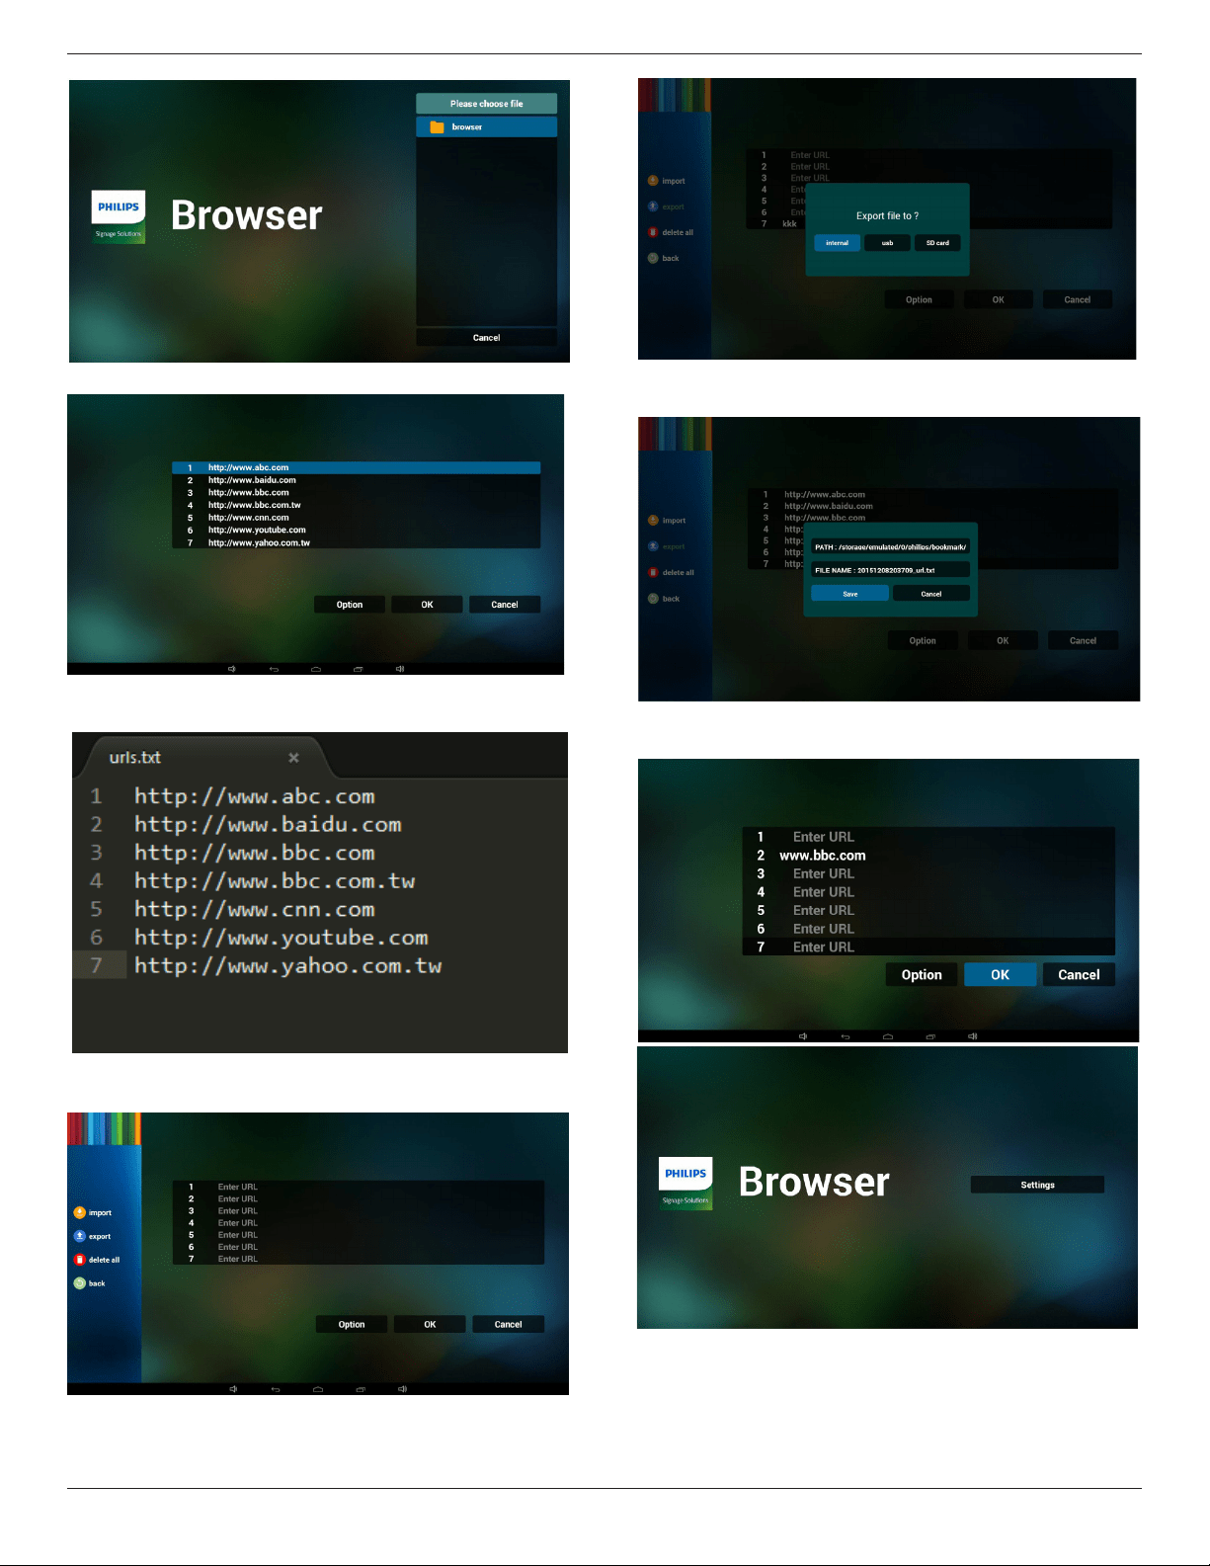Click Cancel next to the Save button
This screenshot has height=1566, width=1210.
pos(931,594)
